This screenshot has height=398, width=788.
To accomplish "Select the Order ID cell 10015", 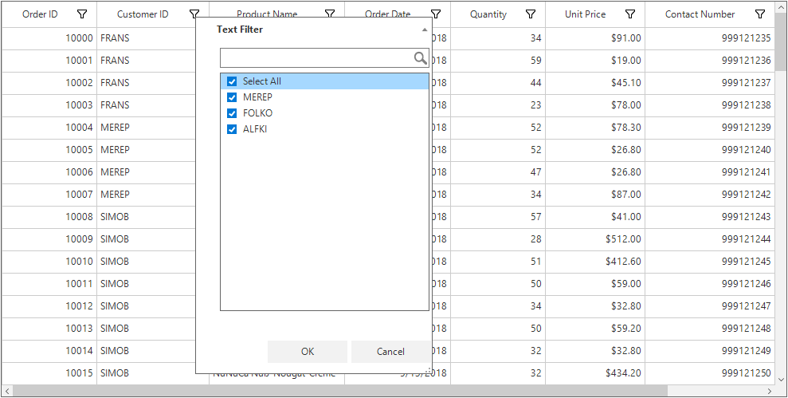I will click(x=49, y=373).
